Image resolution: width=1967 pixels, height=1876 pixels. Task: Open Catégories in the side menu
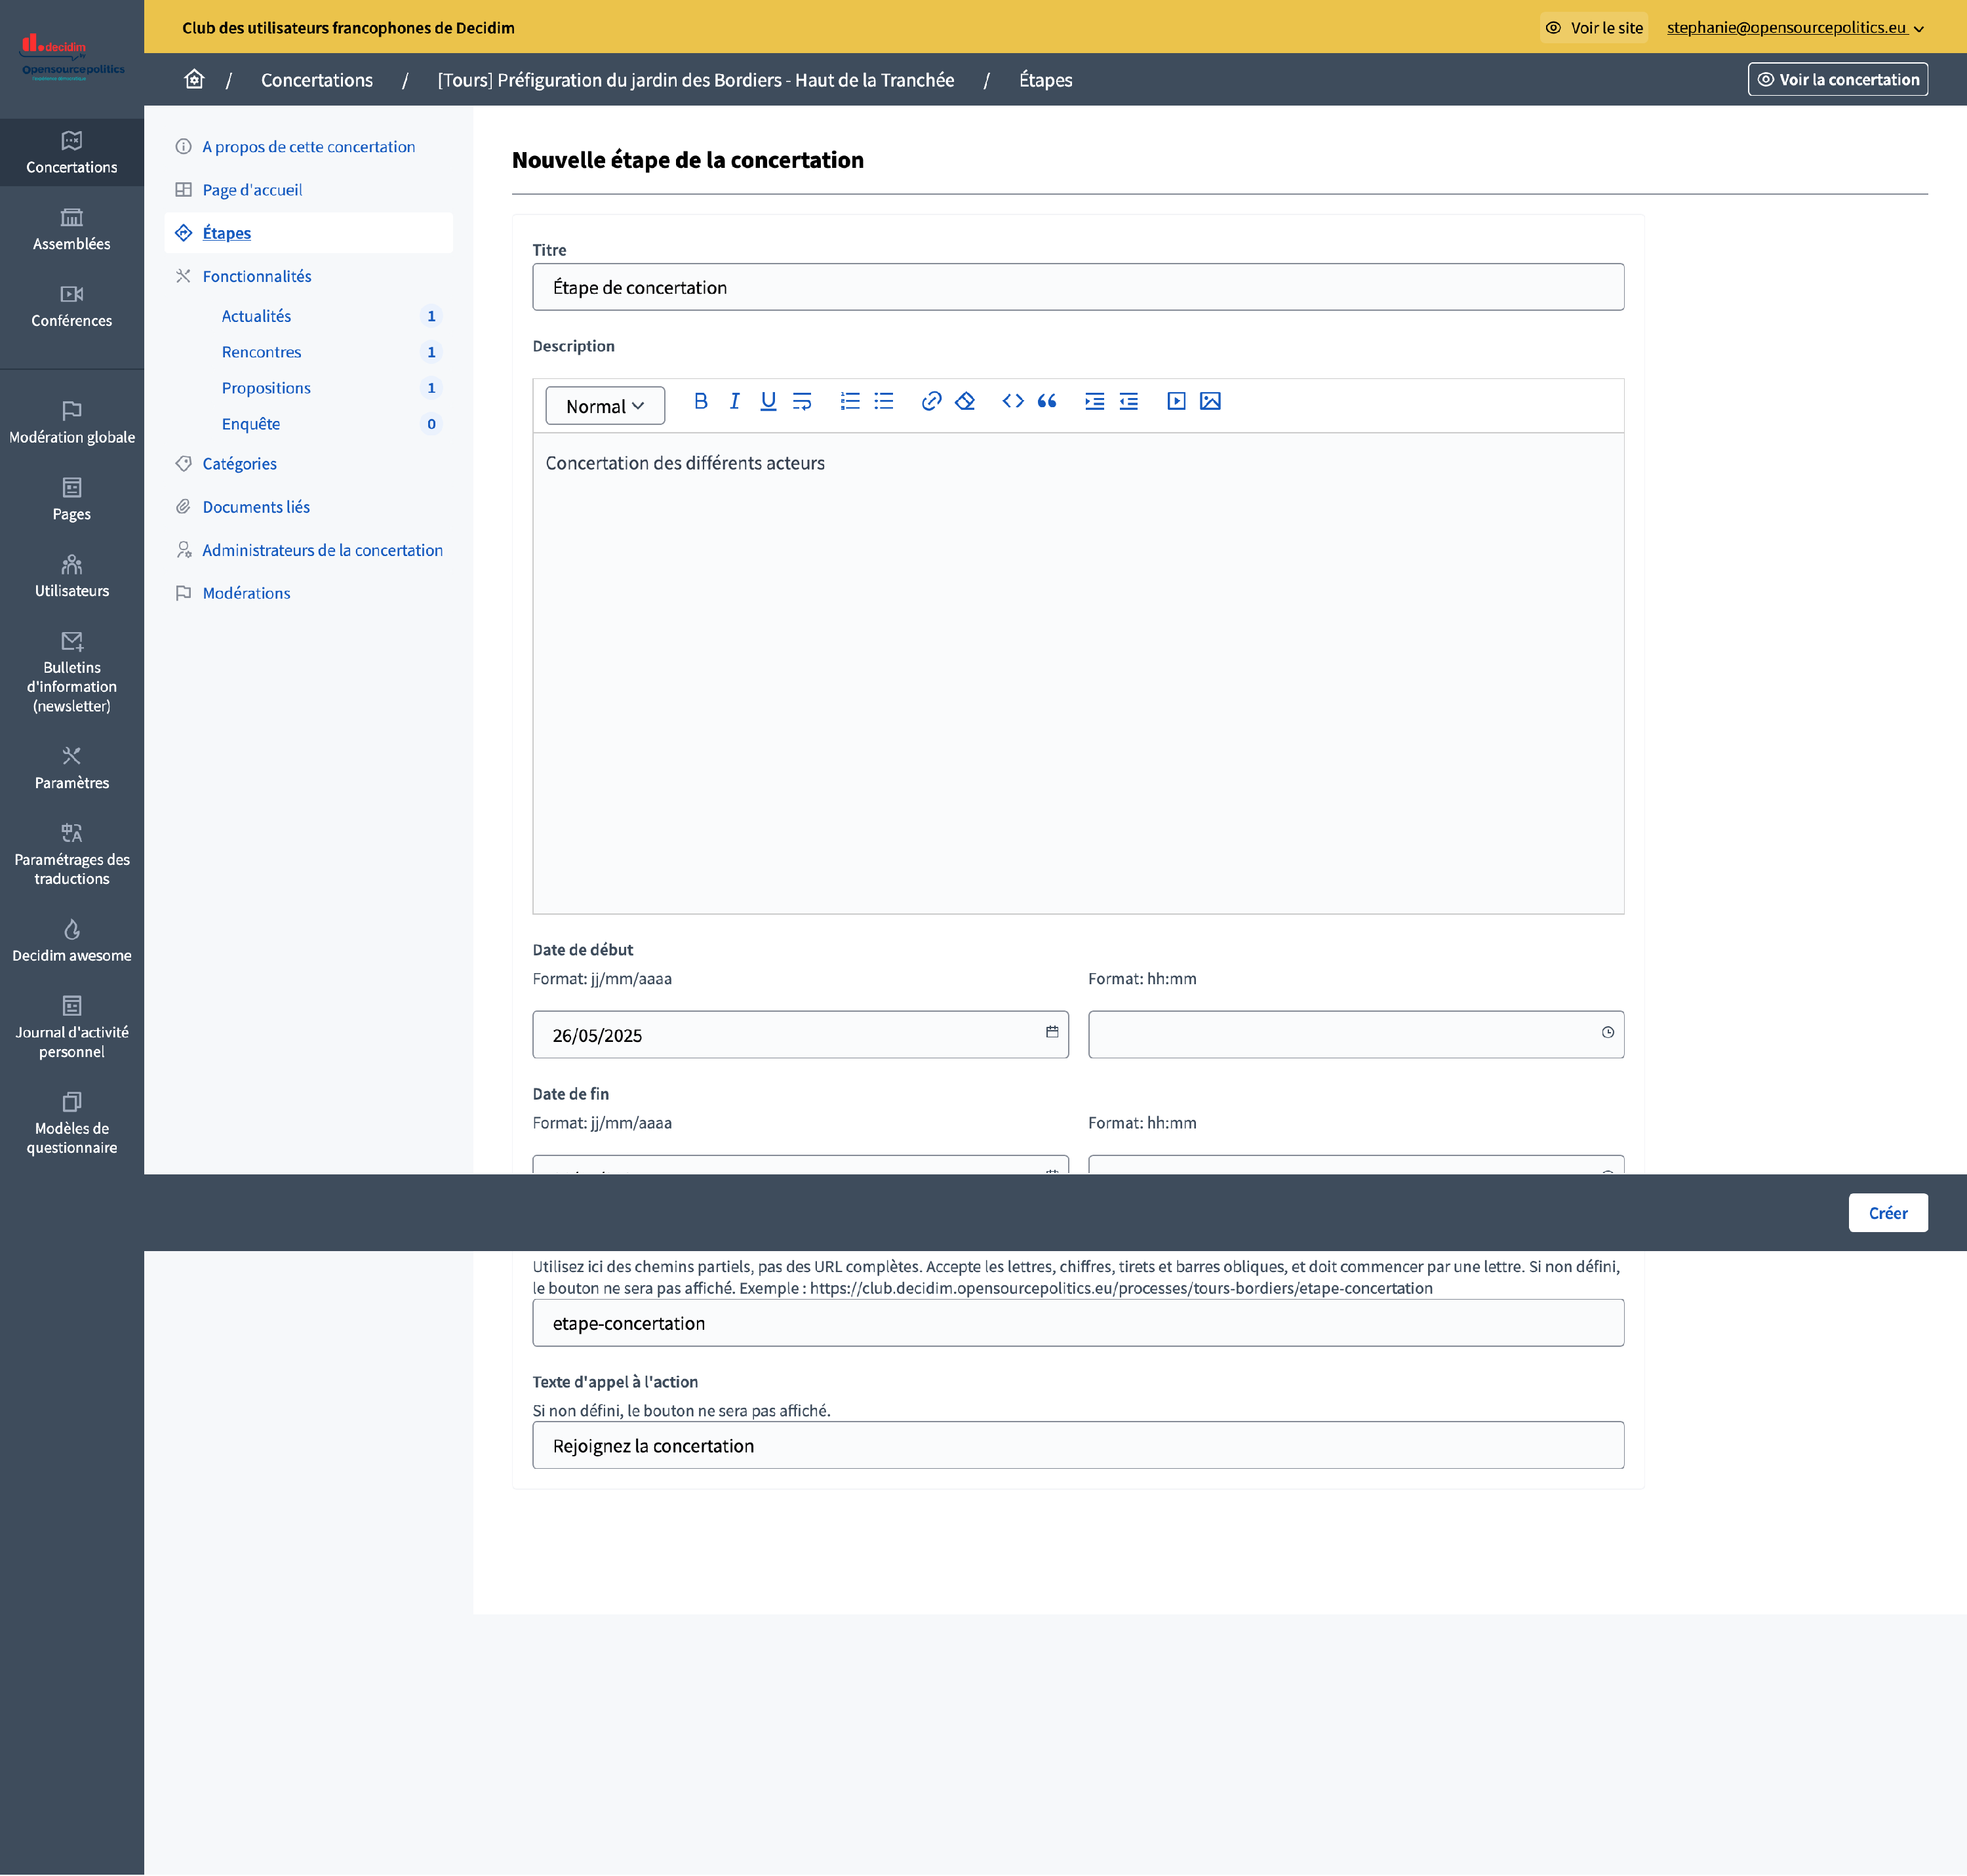pos(239,463)
